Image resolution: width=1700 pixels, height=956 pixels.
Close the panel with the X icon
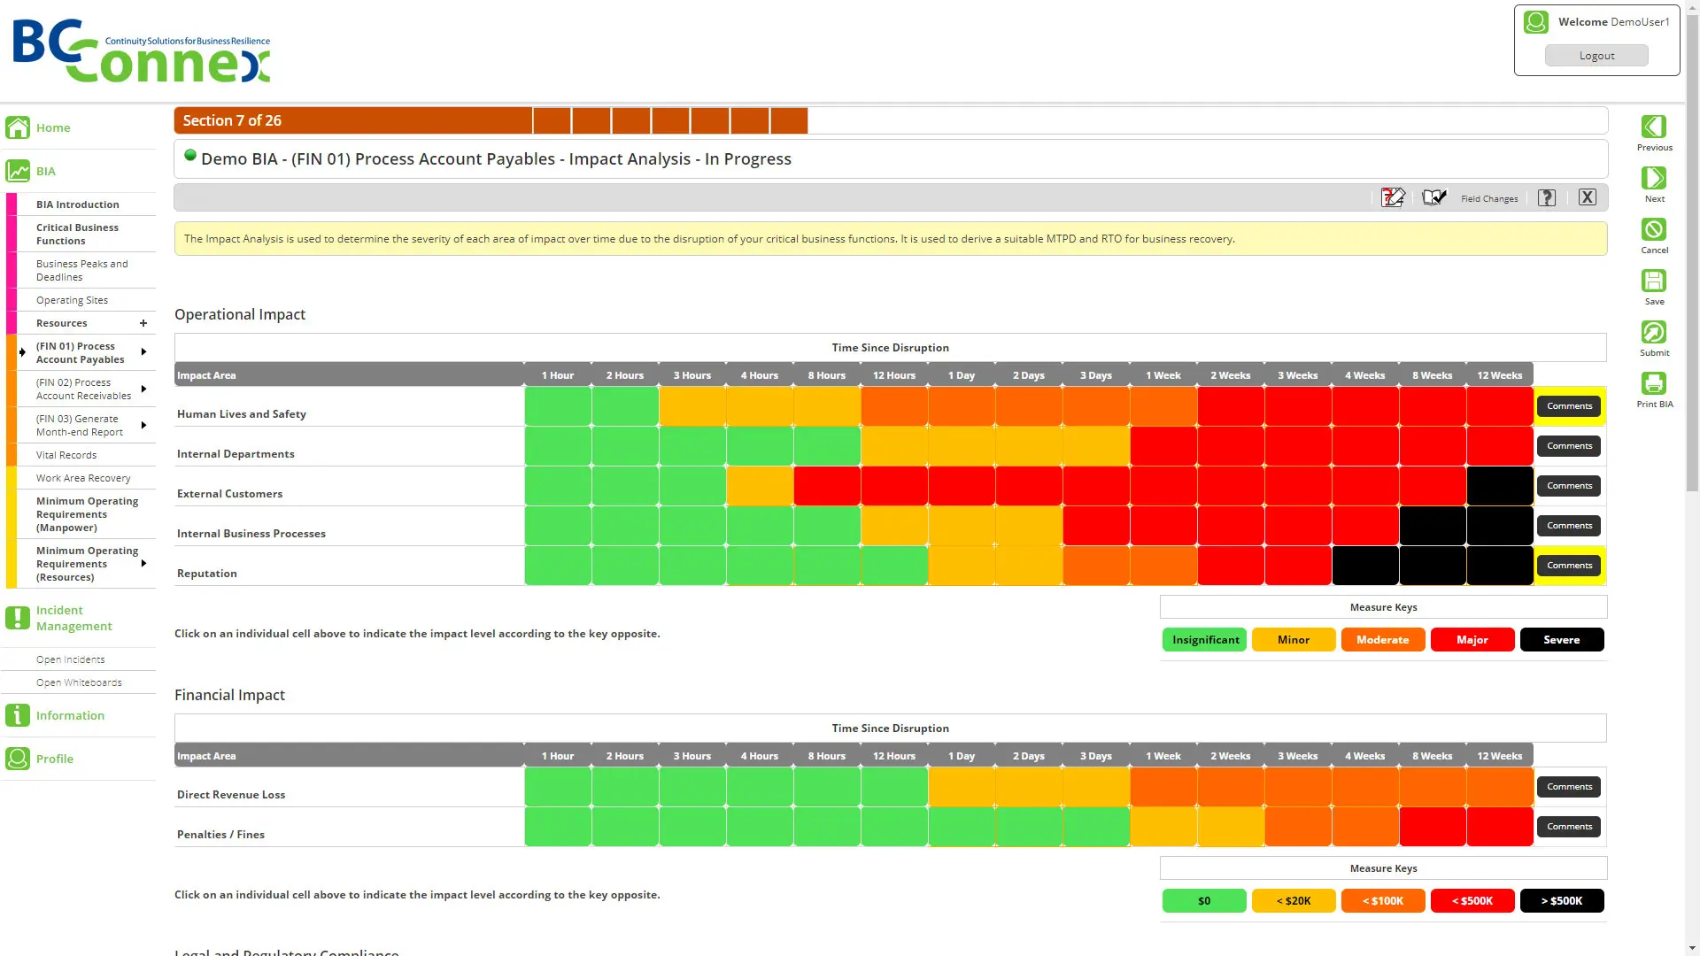1588,197
